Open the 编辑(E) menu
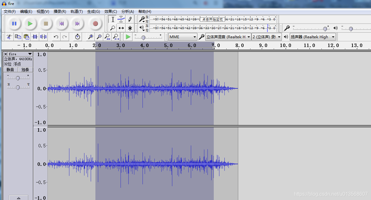Viewport: 371px width, 200px height. coord(26,12)
